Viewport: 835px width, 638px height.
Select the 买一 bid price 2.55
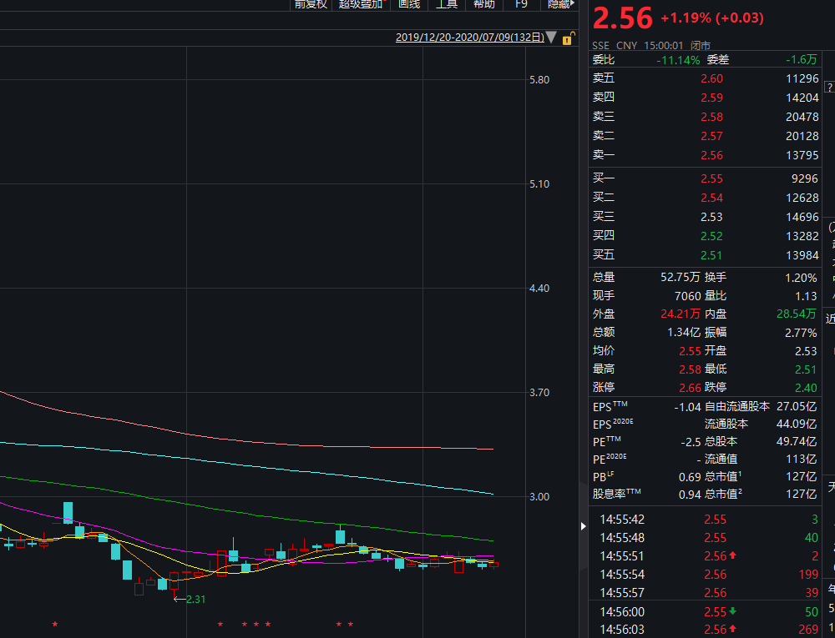711,178
